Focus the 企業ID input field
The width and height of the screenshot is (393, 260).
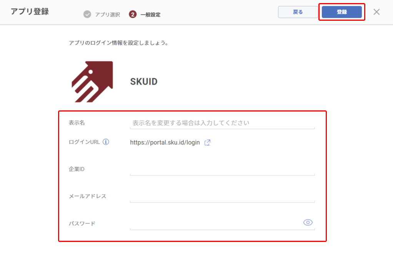click(x=222, y=169)
